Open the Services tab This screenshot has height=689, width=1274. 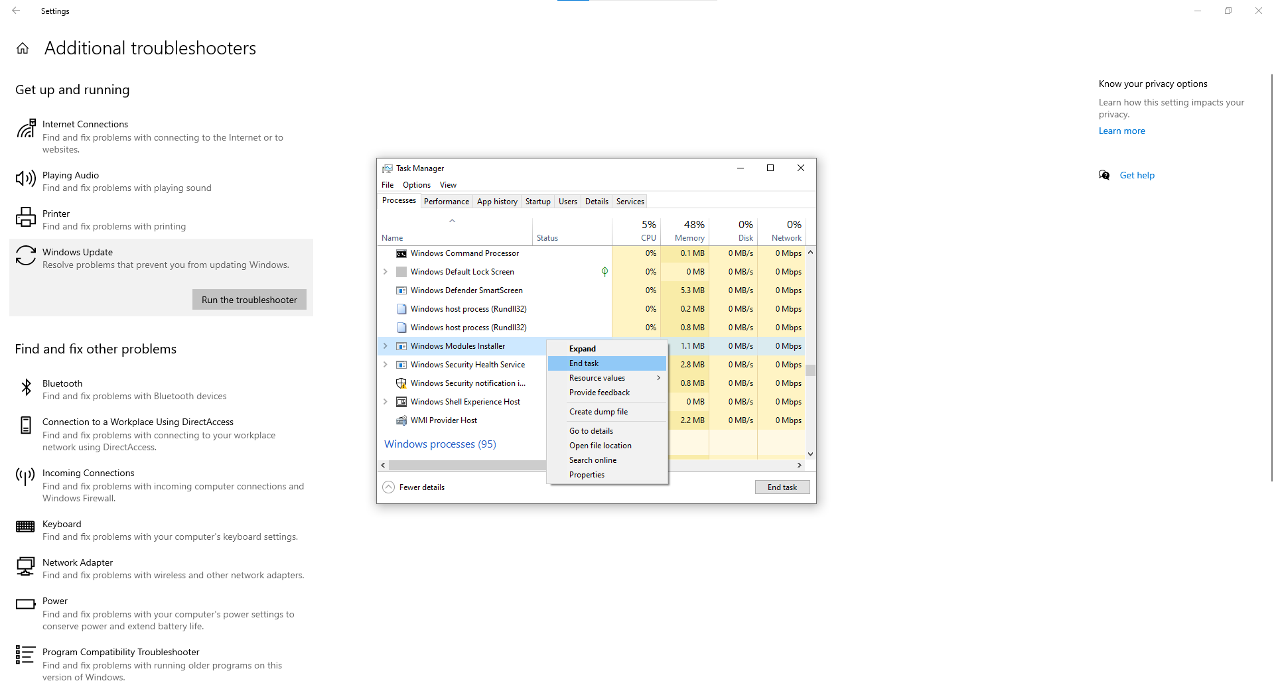tap(630, 202)
